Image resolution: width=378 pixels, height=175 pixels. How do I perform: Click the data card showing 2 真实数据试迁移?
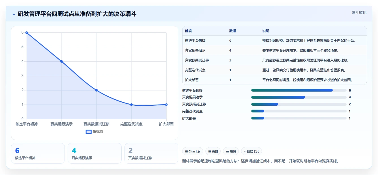tap(151, 153)
